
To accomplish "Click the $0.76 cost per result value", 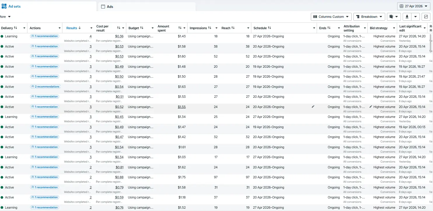I will [x=119, y=208].
